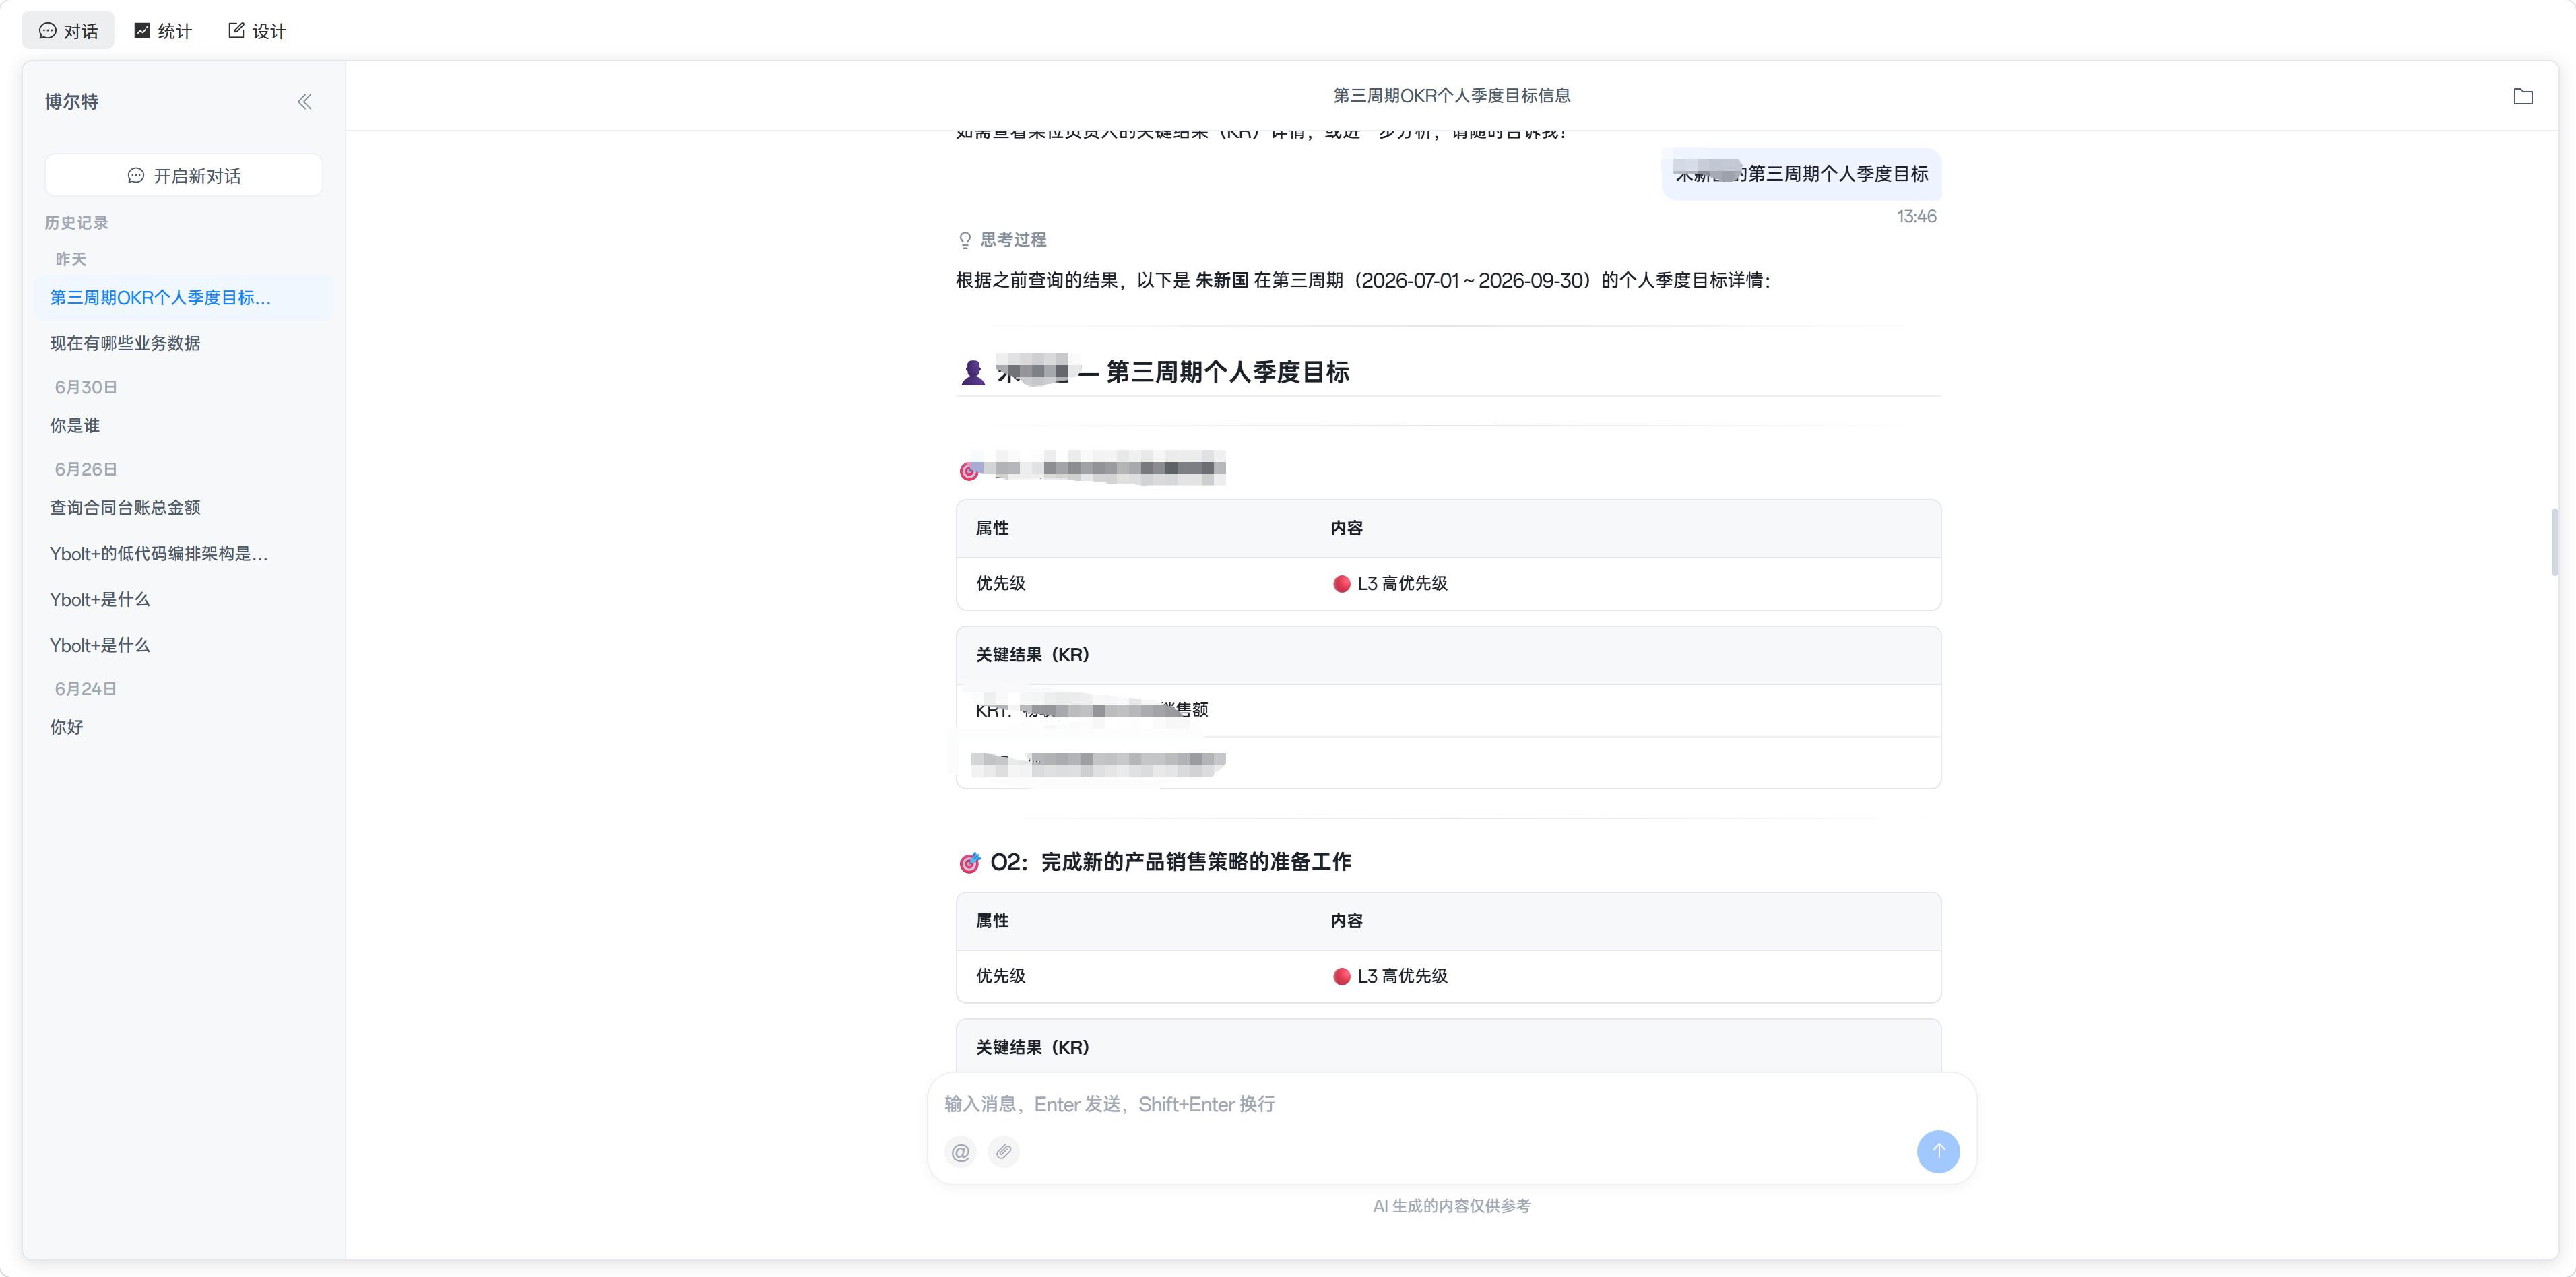Click the 13:46 message timestamp

click(x=1916, y=217)
